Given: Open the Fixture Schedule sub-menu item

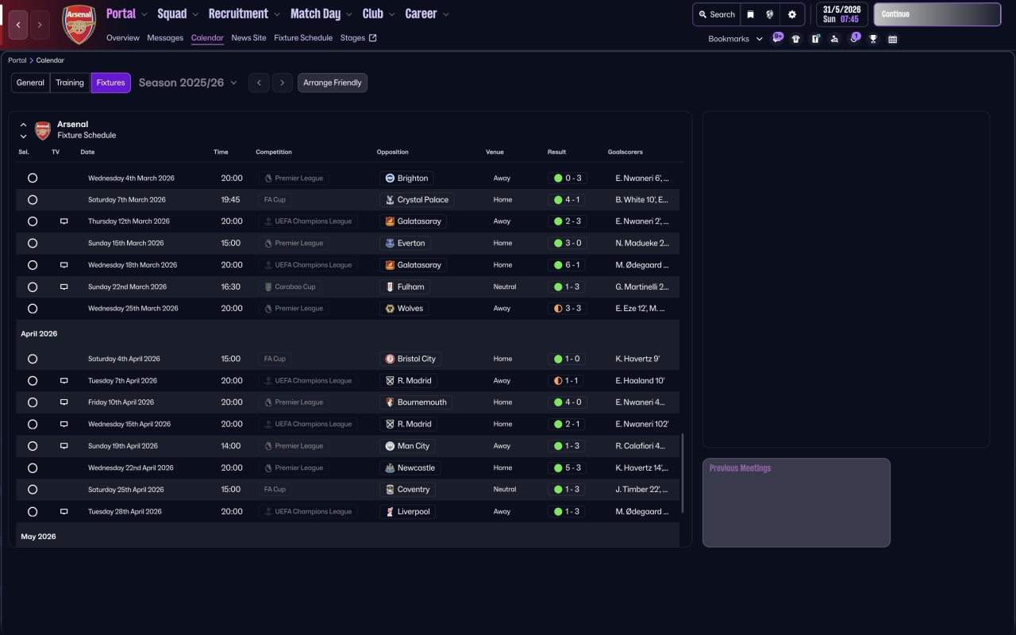Looking at the screenshot, I should point(303,38).
